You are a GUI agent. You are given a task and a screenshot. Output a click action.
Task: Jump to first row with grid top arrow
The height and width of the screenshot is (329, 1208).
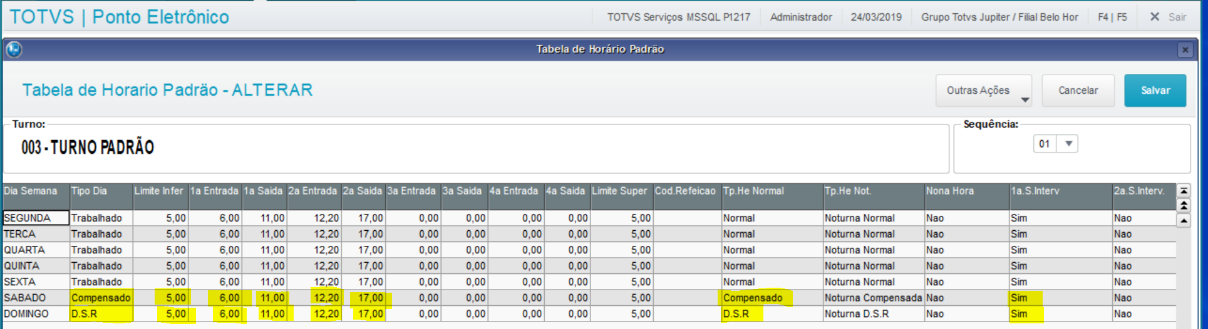click(1184, 191)
